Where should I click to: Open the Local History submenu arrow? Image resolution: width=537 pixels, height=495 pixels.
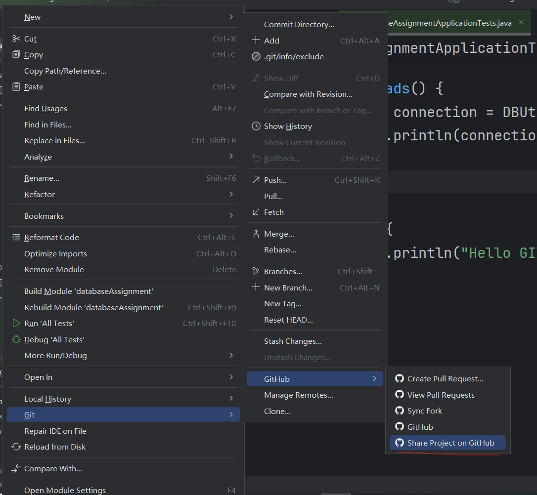(x=231, y=399)
